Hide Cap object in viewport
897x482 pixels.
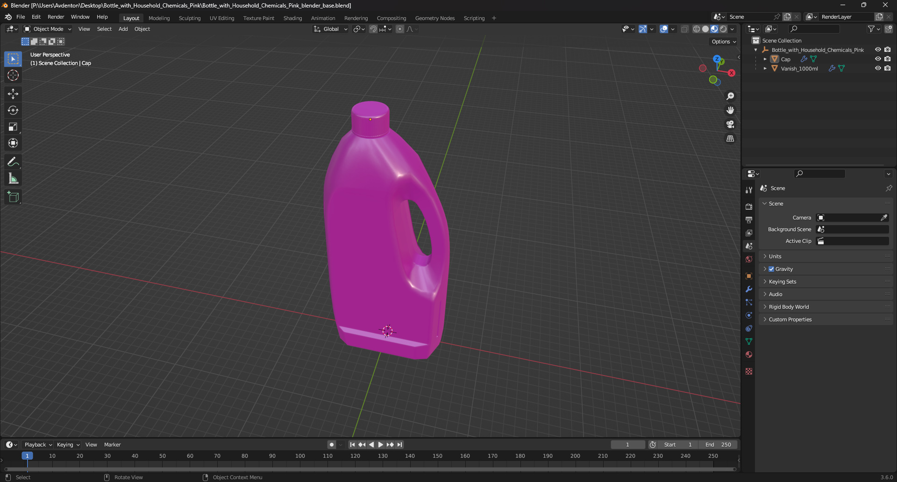click(x=878, y=59)
